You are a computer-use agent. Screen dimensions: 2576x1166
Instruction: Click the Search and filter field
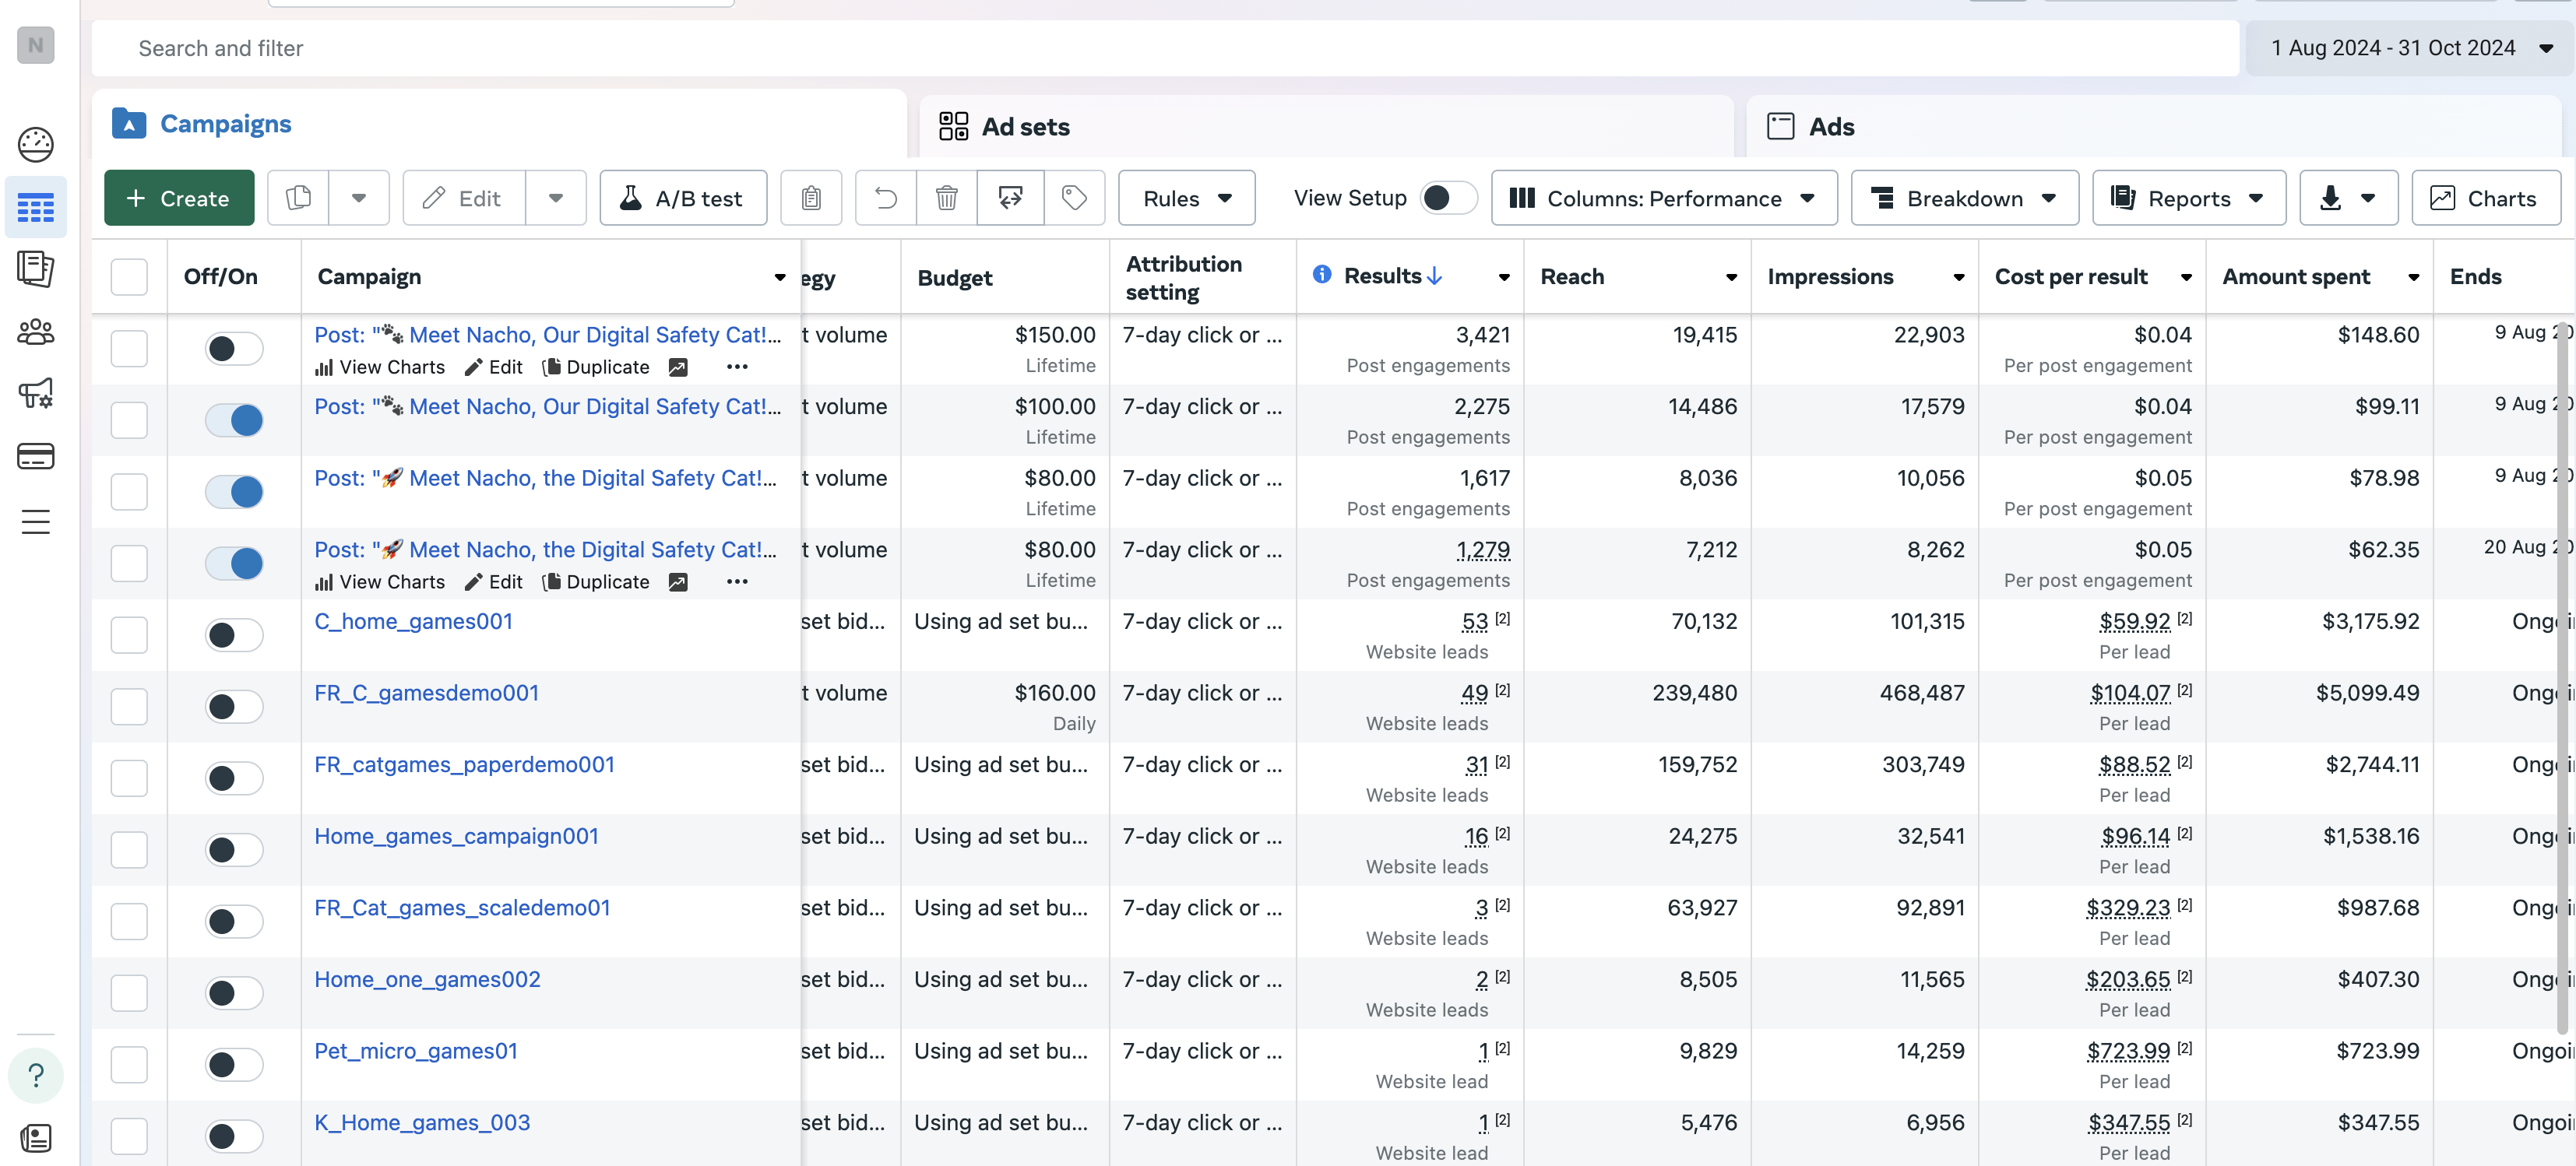tap(1165, 48)
